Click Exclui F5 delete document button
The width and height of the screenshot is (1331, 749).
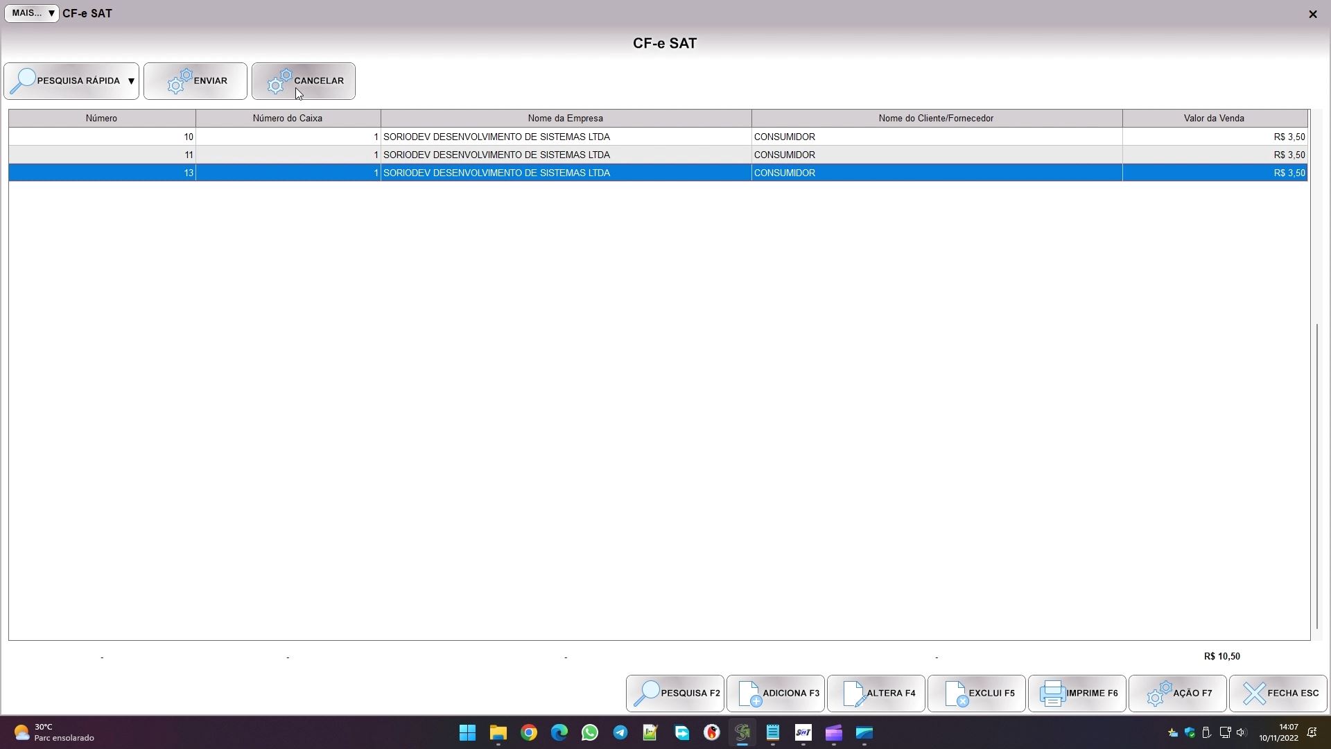976,694
